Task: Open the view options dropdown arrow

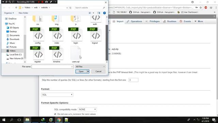Action: pyautogui.click(x=93, y=13)
